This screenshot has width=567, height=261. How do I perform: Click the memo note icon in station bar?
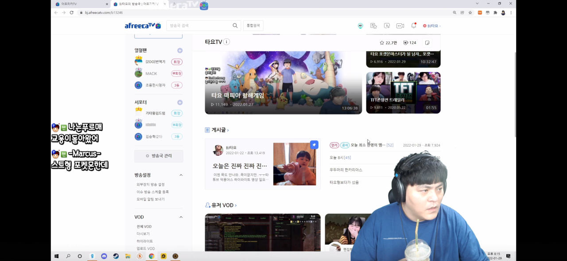pos(427,43)
